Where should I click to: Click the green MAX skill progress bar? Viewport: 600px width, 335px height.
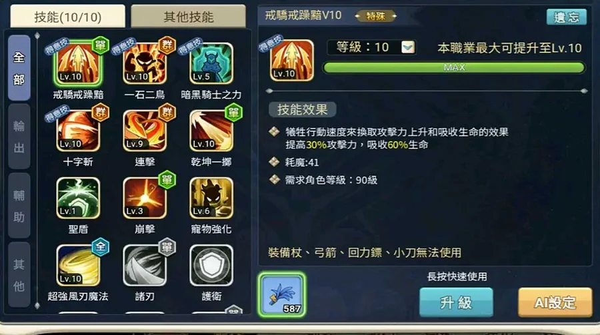pos(454,68)
